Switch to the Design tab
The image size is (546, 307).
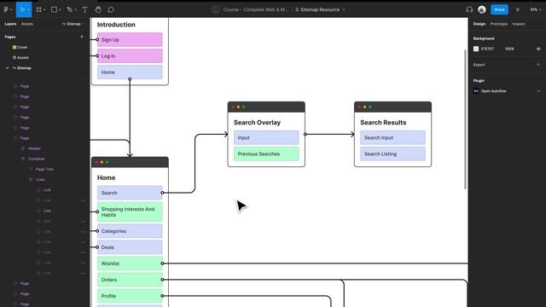pos(479,24)
